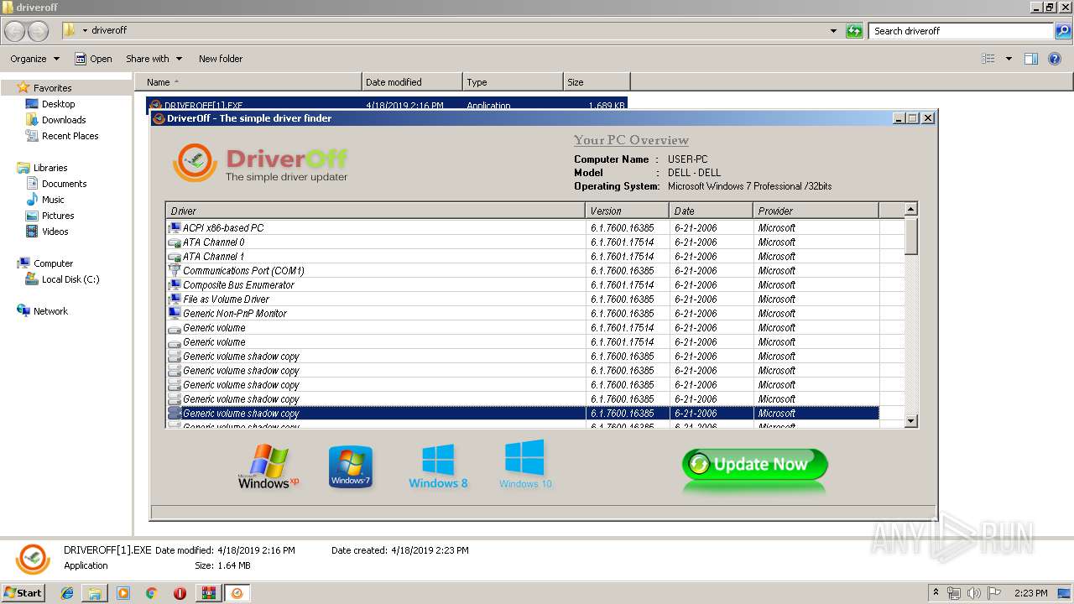
Task: Click the DriverOff logo
Action: (260, 163)
